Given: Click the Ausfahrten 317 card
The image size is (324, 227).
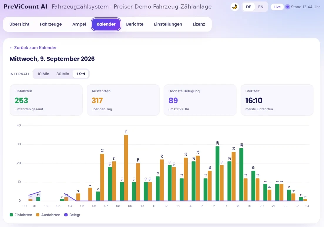Looking at the screenshot, I should tap(123, 100).
